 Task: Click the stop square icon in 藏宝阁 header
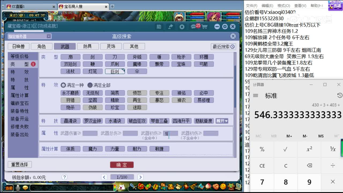click(x=182, y=27)
